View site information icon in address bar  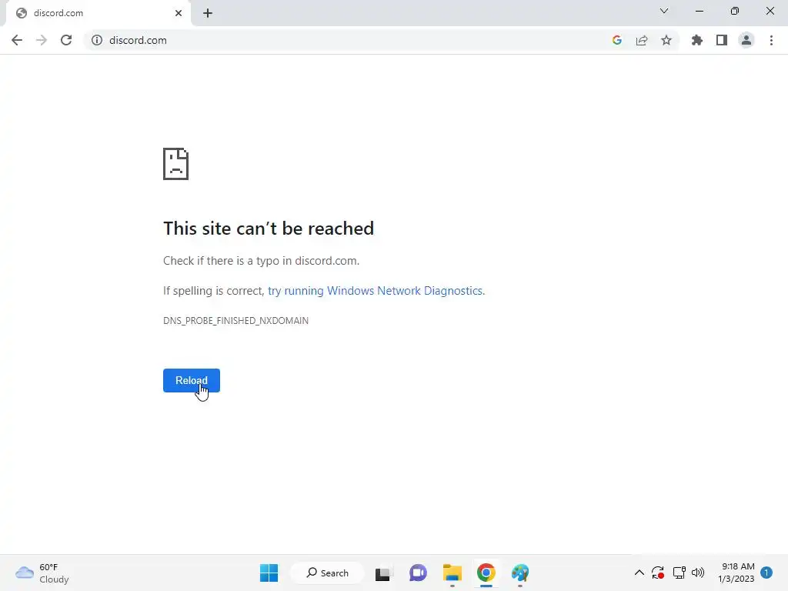(97, 40)
